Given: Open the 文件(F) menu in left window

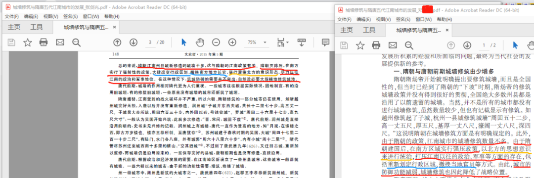Looking at the screenshot, I should (x=11, y=16).
